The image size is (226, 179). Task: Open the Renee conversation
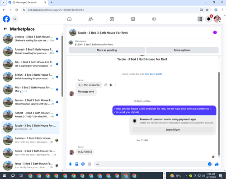30,153
